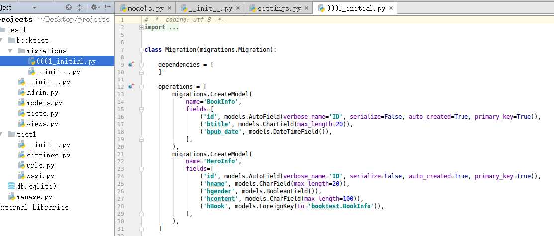Expand the folded import block

pos(141,27)
